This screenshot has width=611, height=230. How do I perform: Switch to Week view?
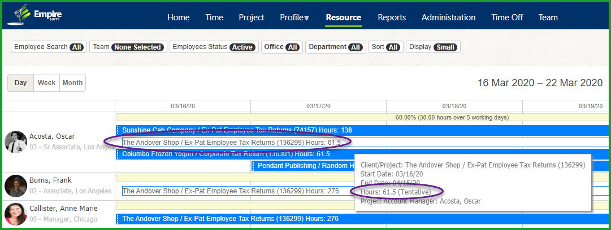click(x=47, y=83)
